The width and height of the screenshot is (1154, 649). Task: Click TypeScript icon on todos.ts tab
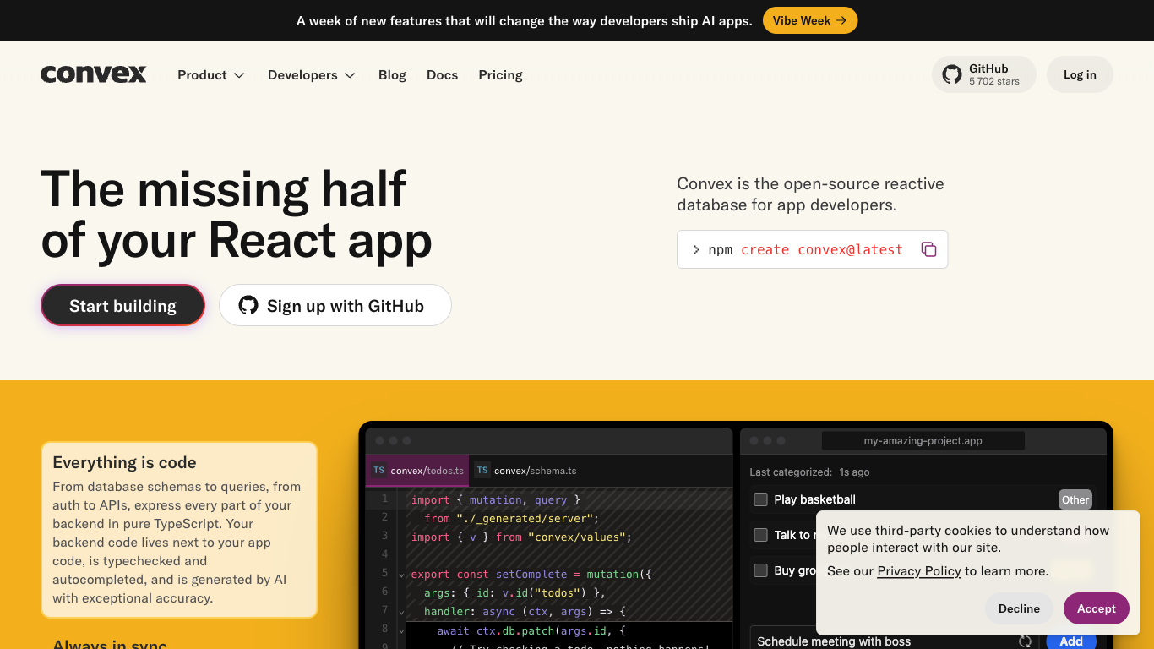click(x=379, y=471)
